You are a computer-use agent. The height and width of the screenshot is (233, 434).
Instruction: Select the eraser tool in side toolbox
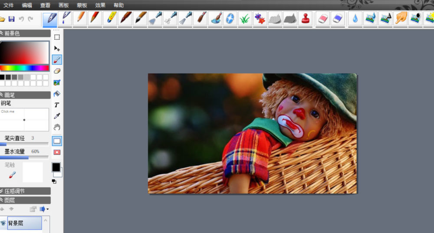click(57, 71)
